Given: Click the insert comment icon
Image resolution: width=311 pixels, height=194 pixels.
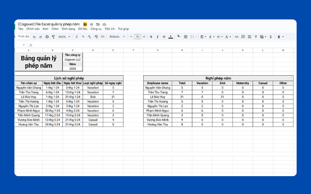Looking at the screenshot, I should tap(243, 37).
